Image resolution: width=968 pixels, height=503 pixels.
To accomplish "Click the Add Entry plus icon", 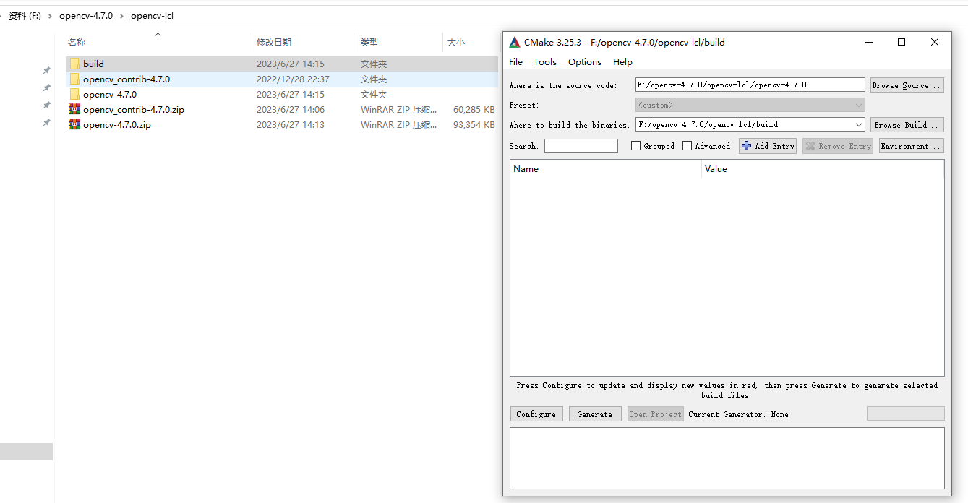I will point(747,146).
